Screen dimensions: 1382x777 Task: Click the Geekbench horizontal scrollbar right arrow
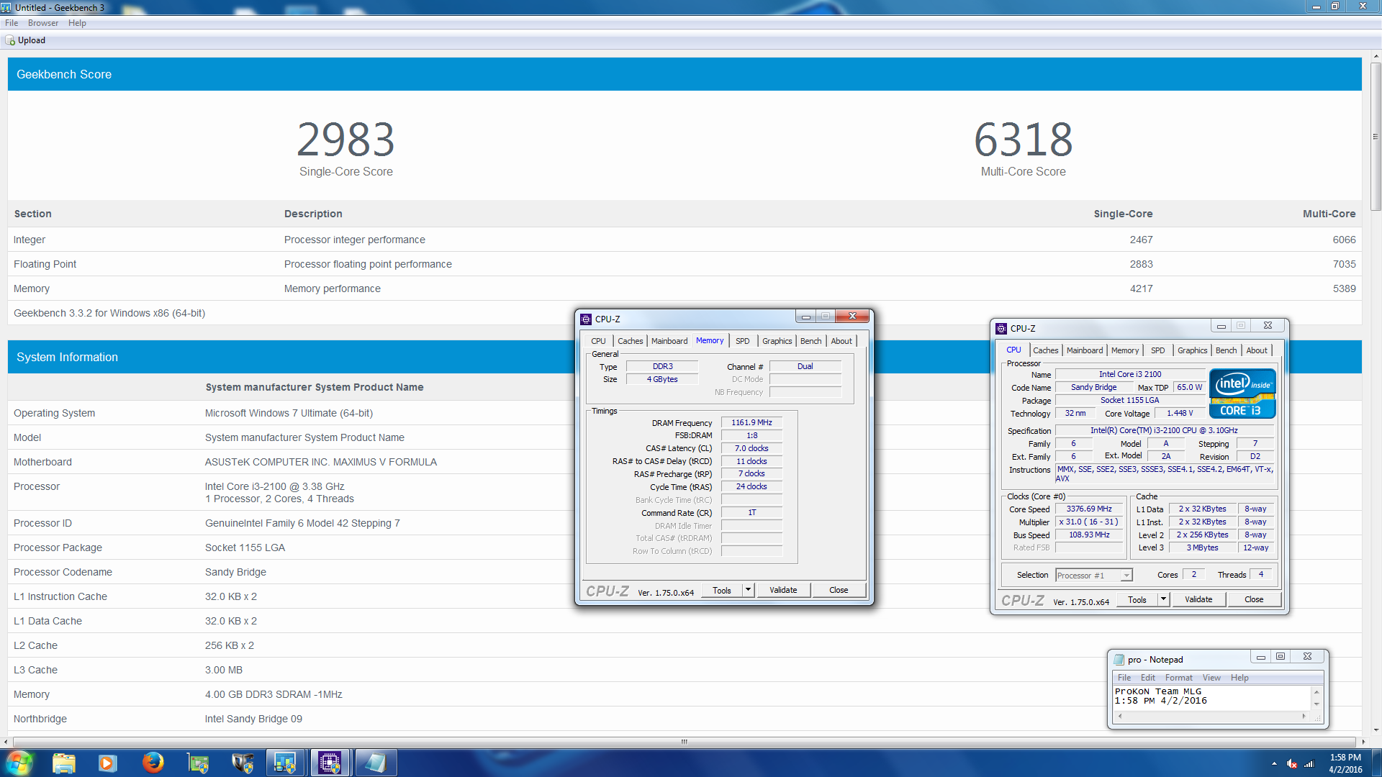tap(1363, 742)
